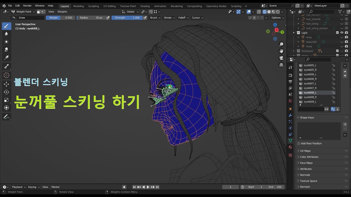This screenshot has height=197, width=351.
Task: Click the zoom view magnifier icon
Action: [281, 44]
